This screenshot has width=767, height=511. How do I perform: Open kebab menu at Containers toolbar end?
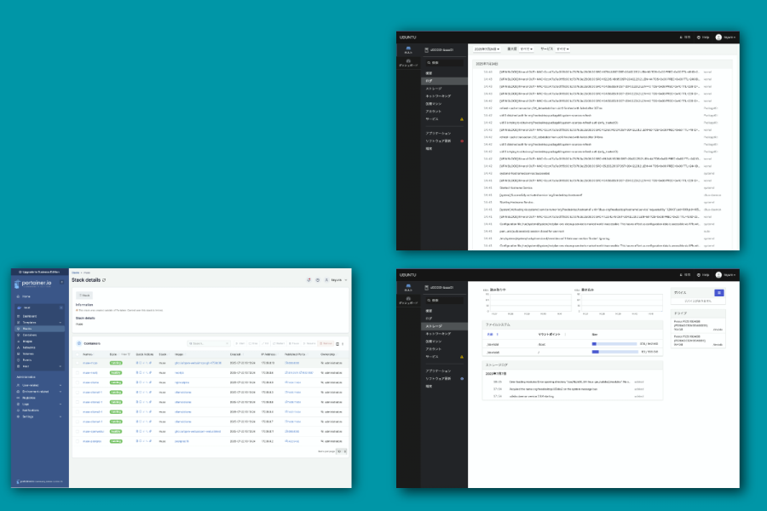[343, 344]
